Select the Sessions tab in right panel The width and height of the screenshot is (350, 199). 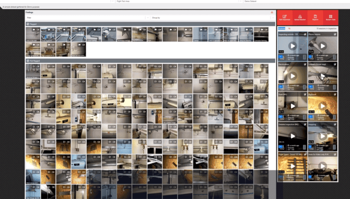tap(281, 28)
